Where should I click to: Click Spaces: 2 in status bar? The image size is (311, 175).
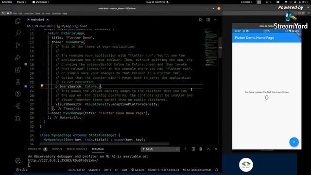(94, 170)
